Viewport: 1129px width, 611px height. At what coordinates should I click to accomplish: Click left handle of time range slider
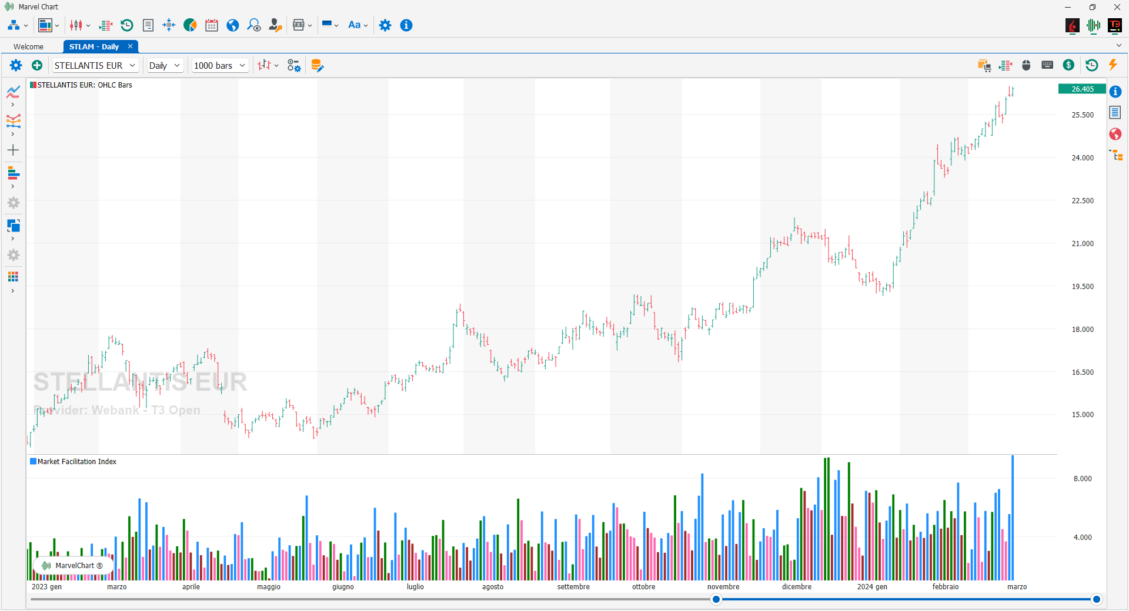tap(716, 599)
